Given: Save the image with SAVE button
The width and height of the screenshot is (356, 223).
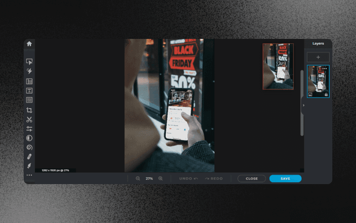Looking at the screenshot, I should point(285,178).
